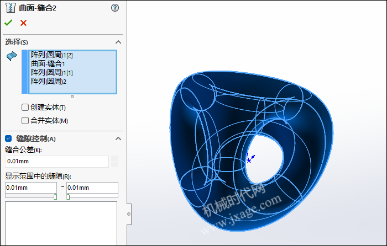This screenshot has height=246, width=387.
Task: Click the panel collapse handle on the splitter
Action: [129, 214]
